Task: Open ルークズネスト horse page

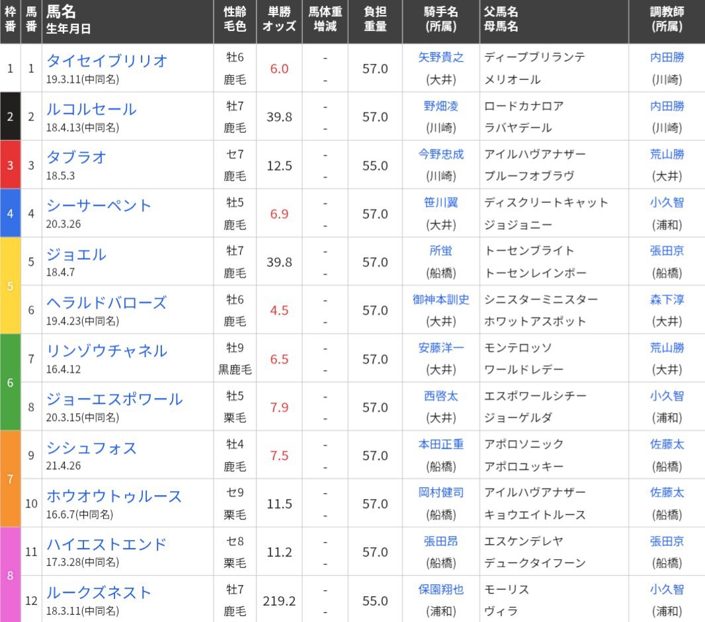Action: point(99,592)
